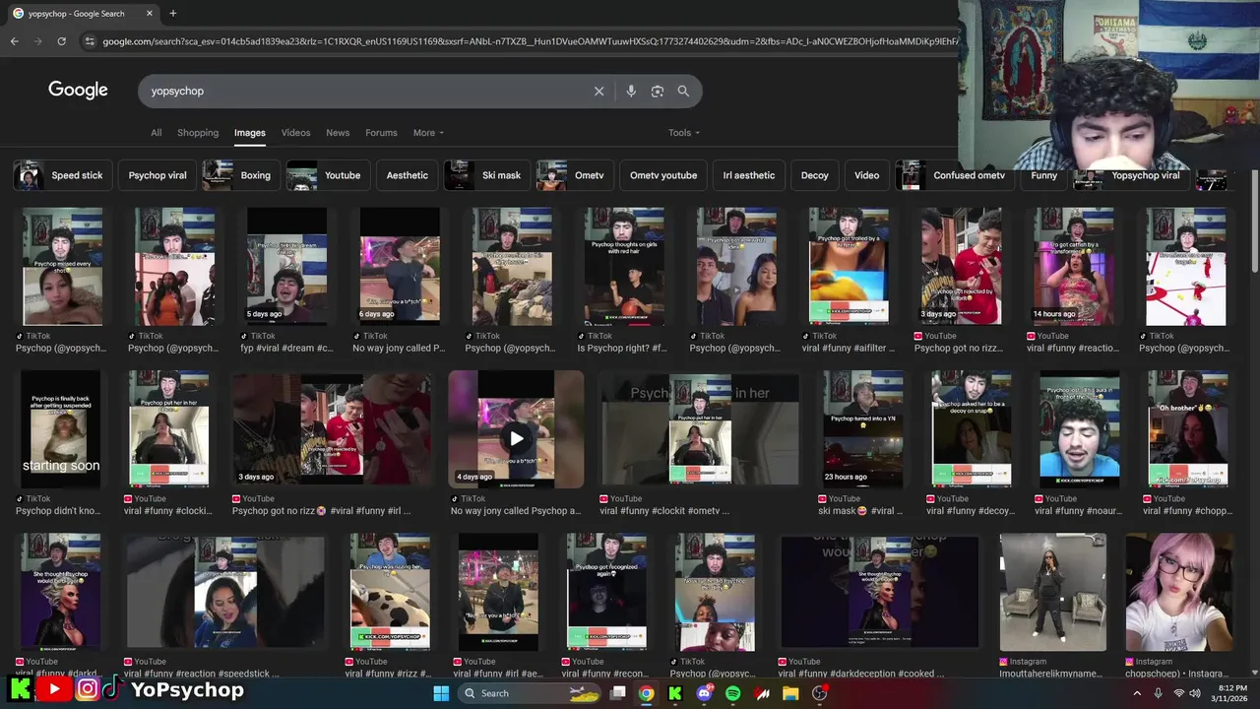The height and width of the screenshot is (709, 1260).
Task: Apply the Yopsychop viral filter chip
Action: click(x=1132, y=175)
